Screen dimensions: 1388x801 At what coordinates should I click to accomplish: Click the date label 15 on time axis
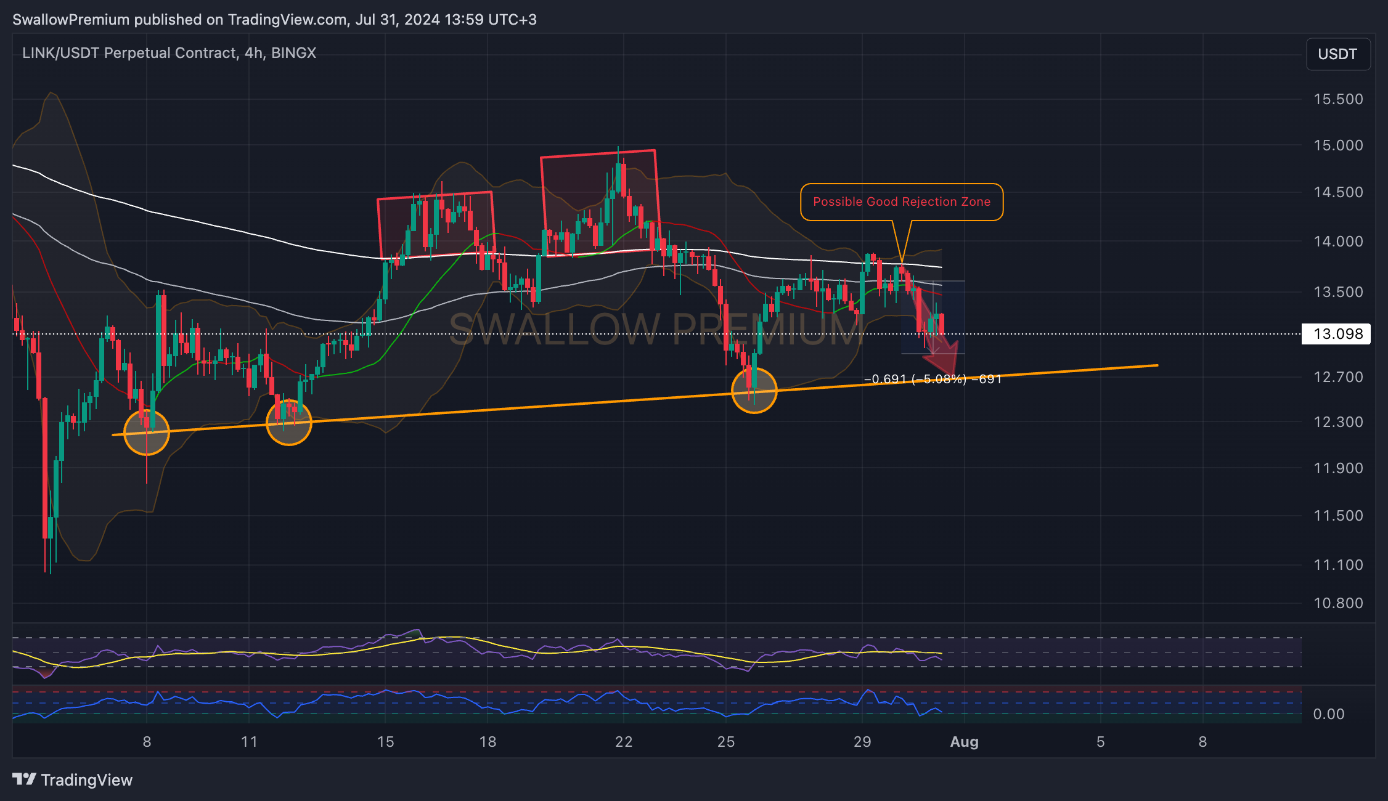385,742
